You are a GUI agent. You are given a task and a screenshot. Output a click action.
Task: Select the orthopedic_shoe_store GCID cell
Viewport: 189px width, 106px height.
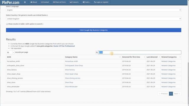(35, 65)
